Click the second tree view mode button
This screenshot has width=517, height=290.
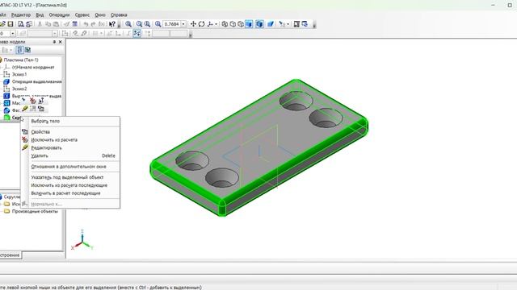tap(27, 50)
